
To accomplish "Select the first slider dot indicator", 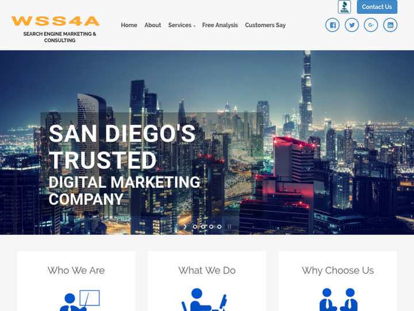I will [x=195, y=227].
